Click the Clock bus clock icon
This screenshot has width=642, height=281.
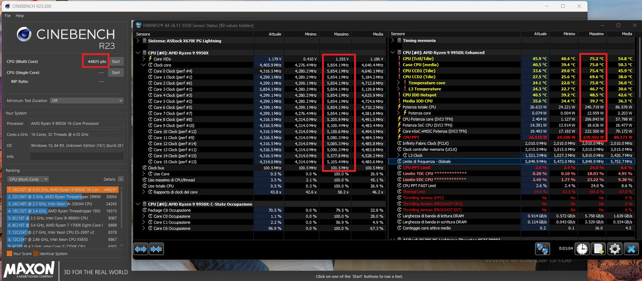144,168
